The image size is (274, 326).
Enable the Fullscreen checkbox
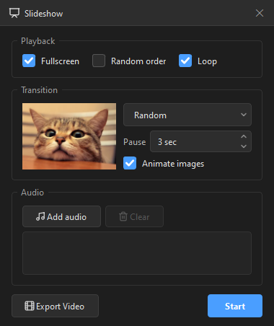pos(29,61)
